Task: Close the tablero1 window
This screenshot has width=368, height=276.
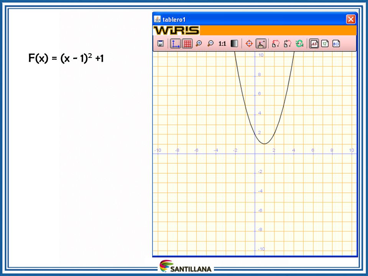Action: pos(351,19)
